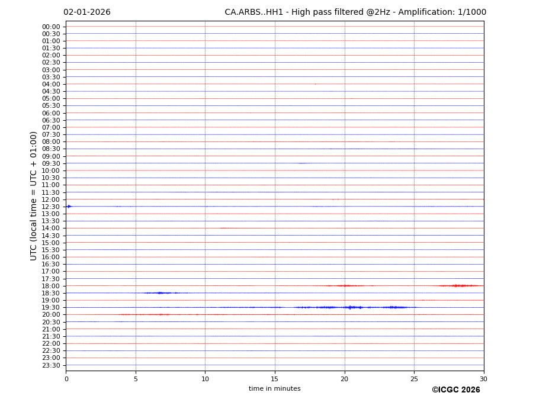The image size is (549, 412).
Task: Click the 15 minute x-axis tick label
Action: click(275, 379)
